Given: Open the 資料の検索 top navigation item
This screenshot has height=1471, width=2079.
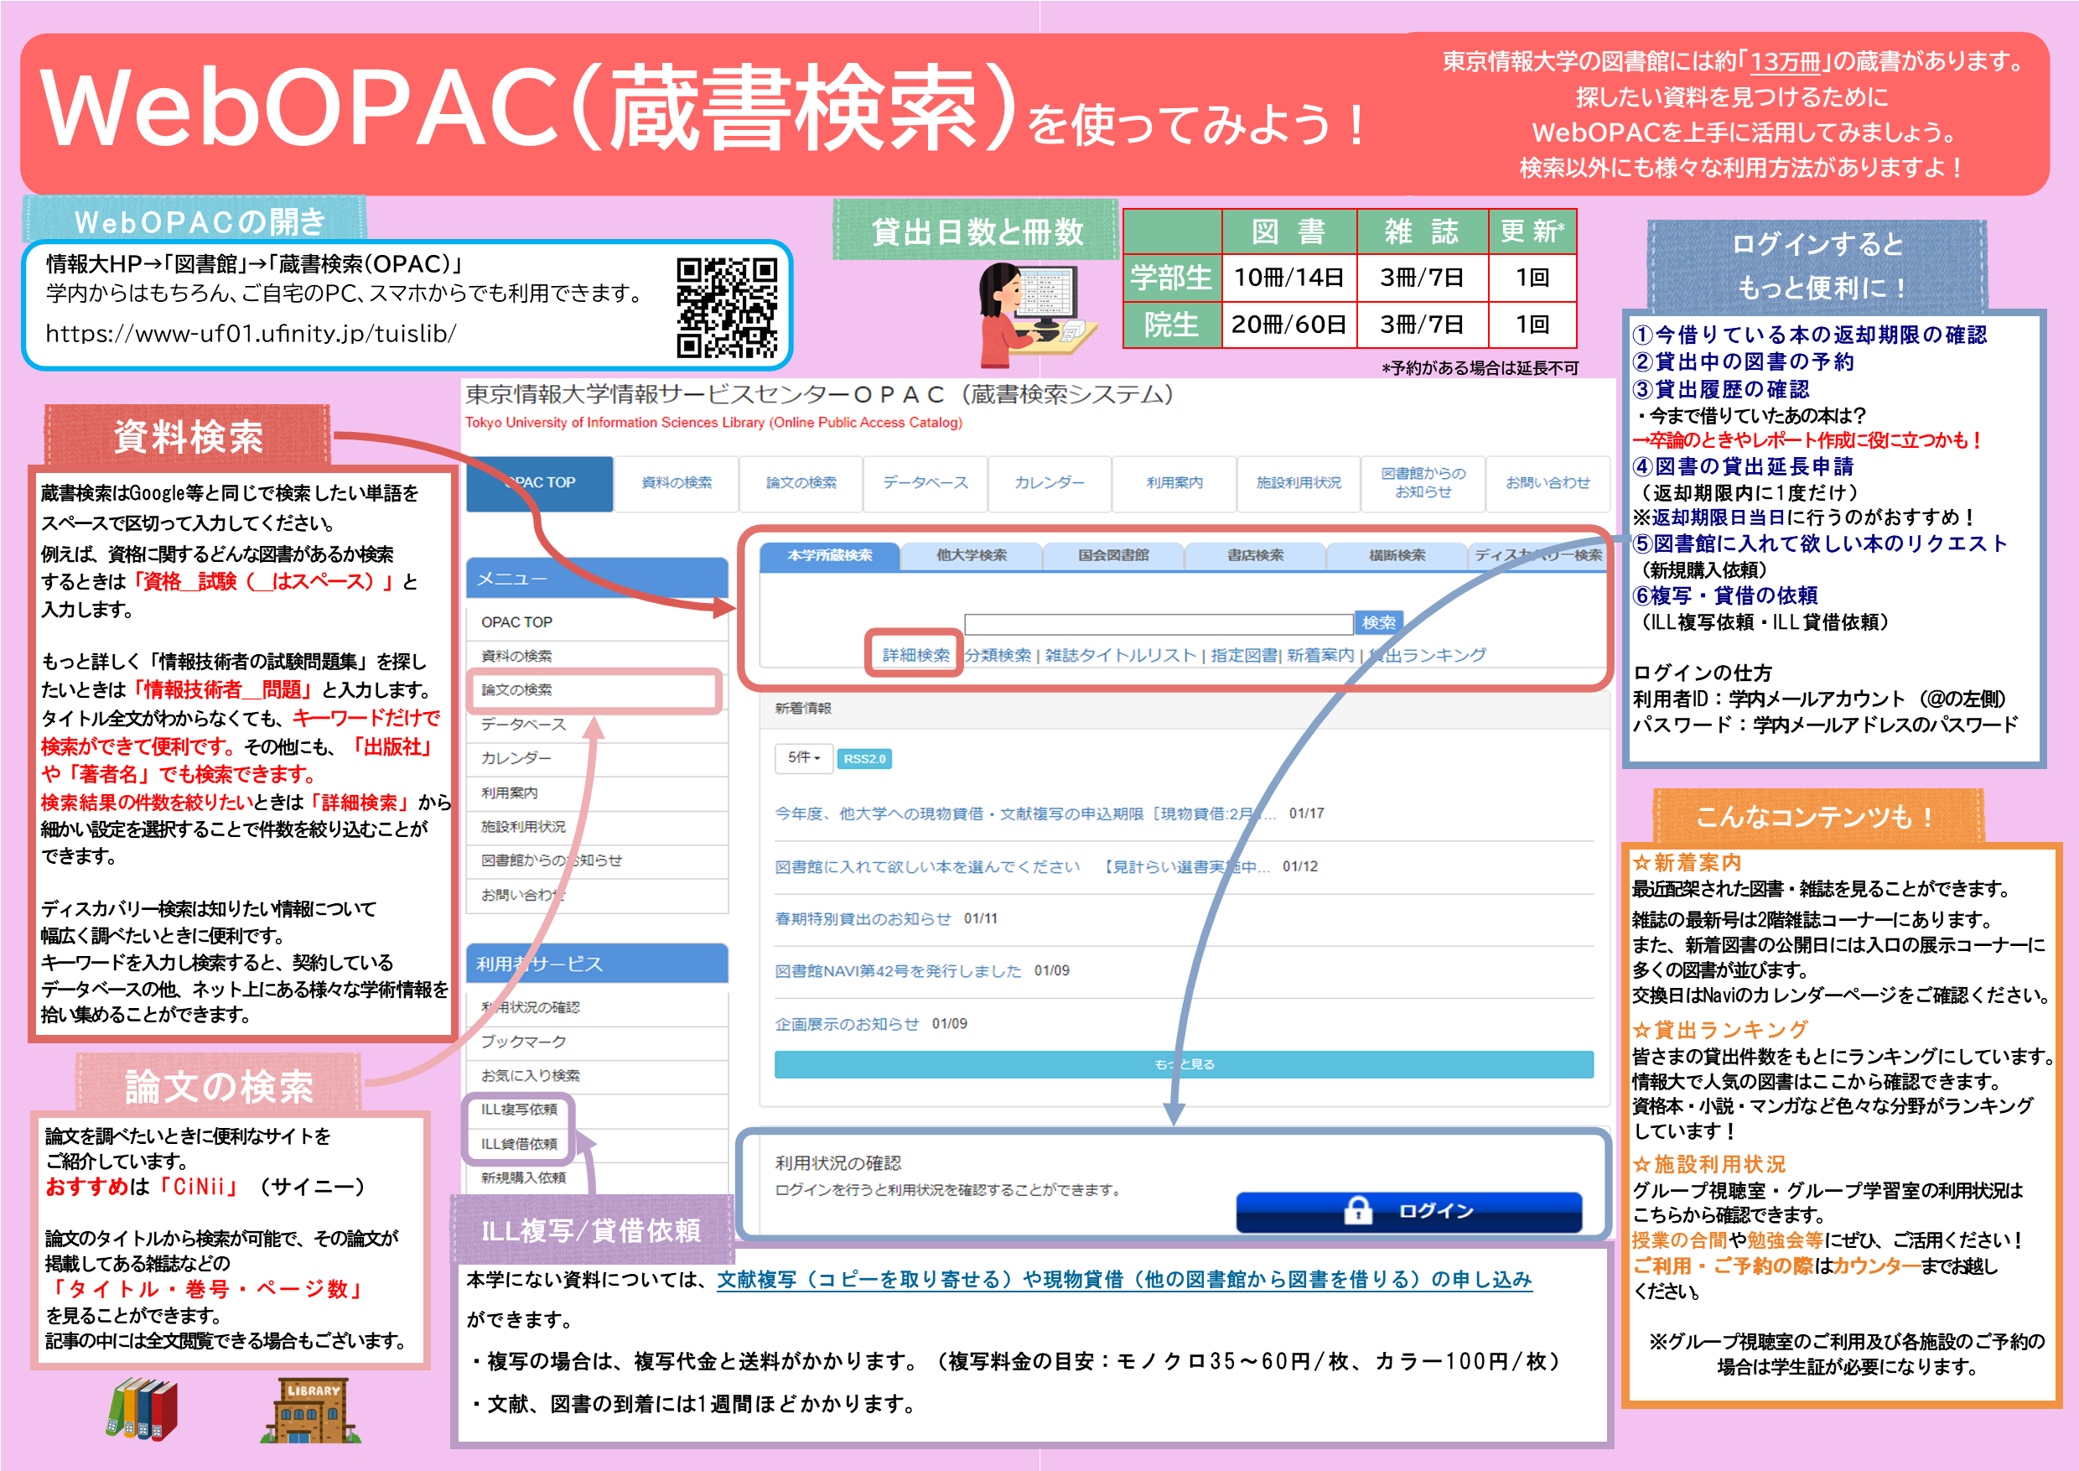Looking at the screenshot, I should 677,483.
